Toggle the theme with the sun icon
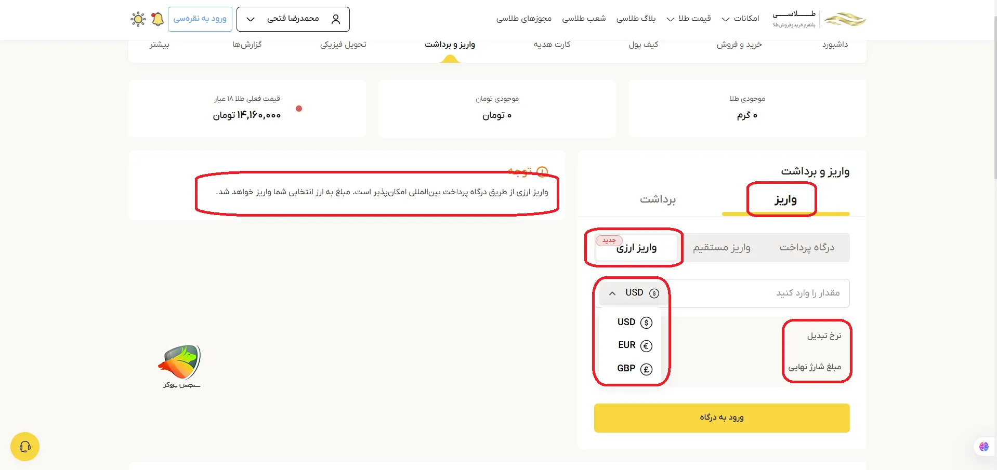997x470 pixels. (x=138, y=19)
